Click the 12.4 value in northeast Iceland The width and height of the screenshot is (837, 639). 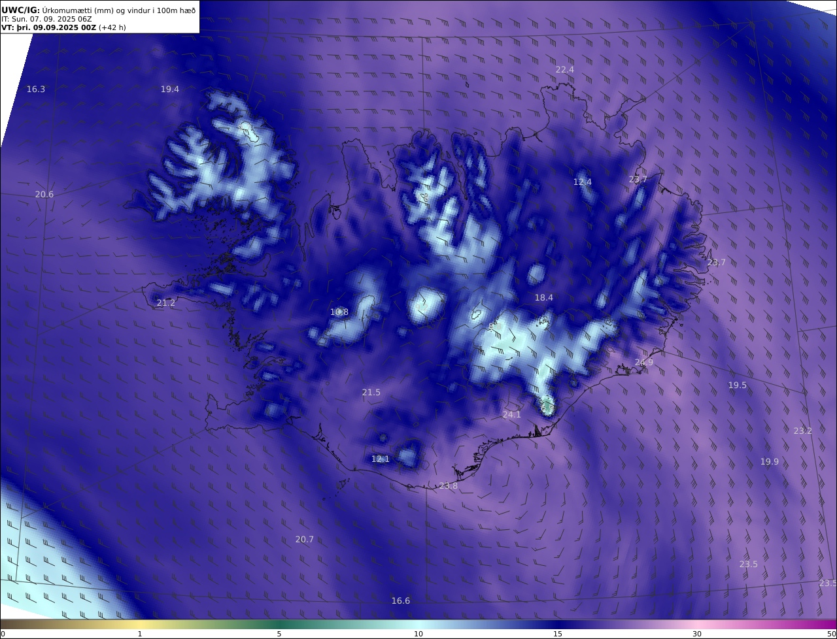pos(583,182)
